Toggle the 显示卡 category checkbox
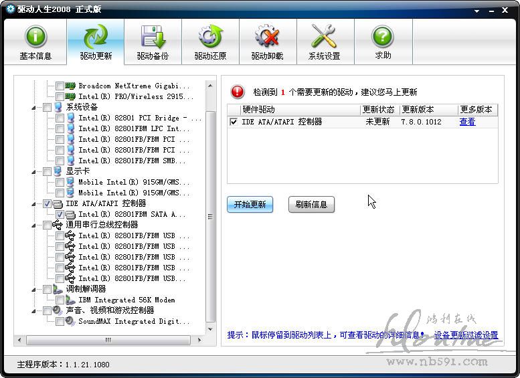Viewport: 520px width, 378px height. tap(47, 171)
